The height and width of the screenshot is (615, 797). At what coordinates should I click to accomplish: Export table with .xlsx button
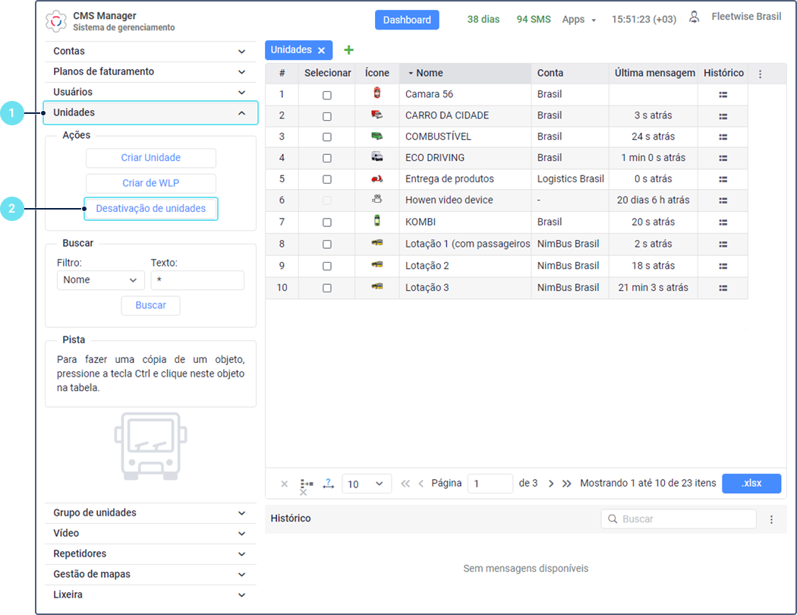751,484
